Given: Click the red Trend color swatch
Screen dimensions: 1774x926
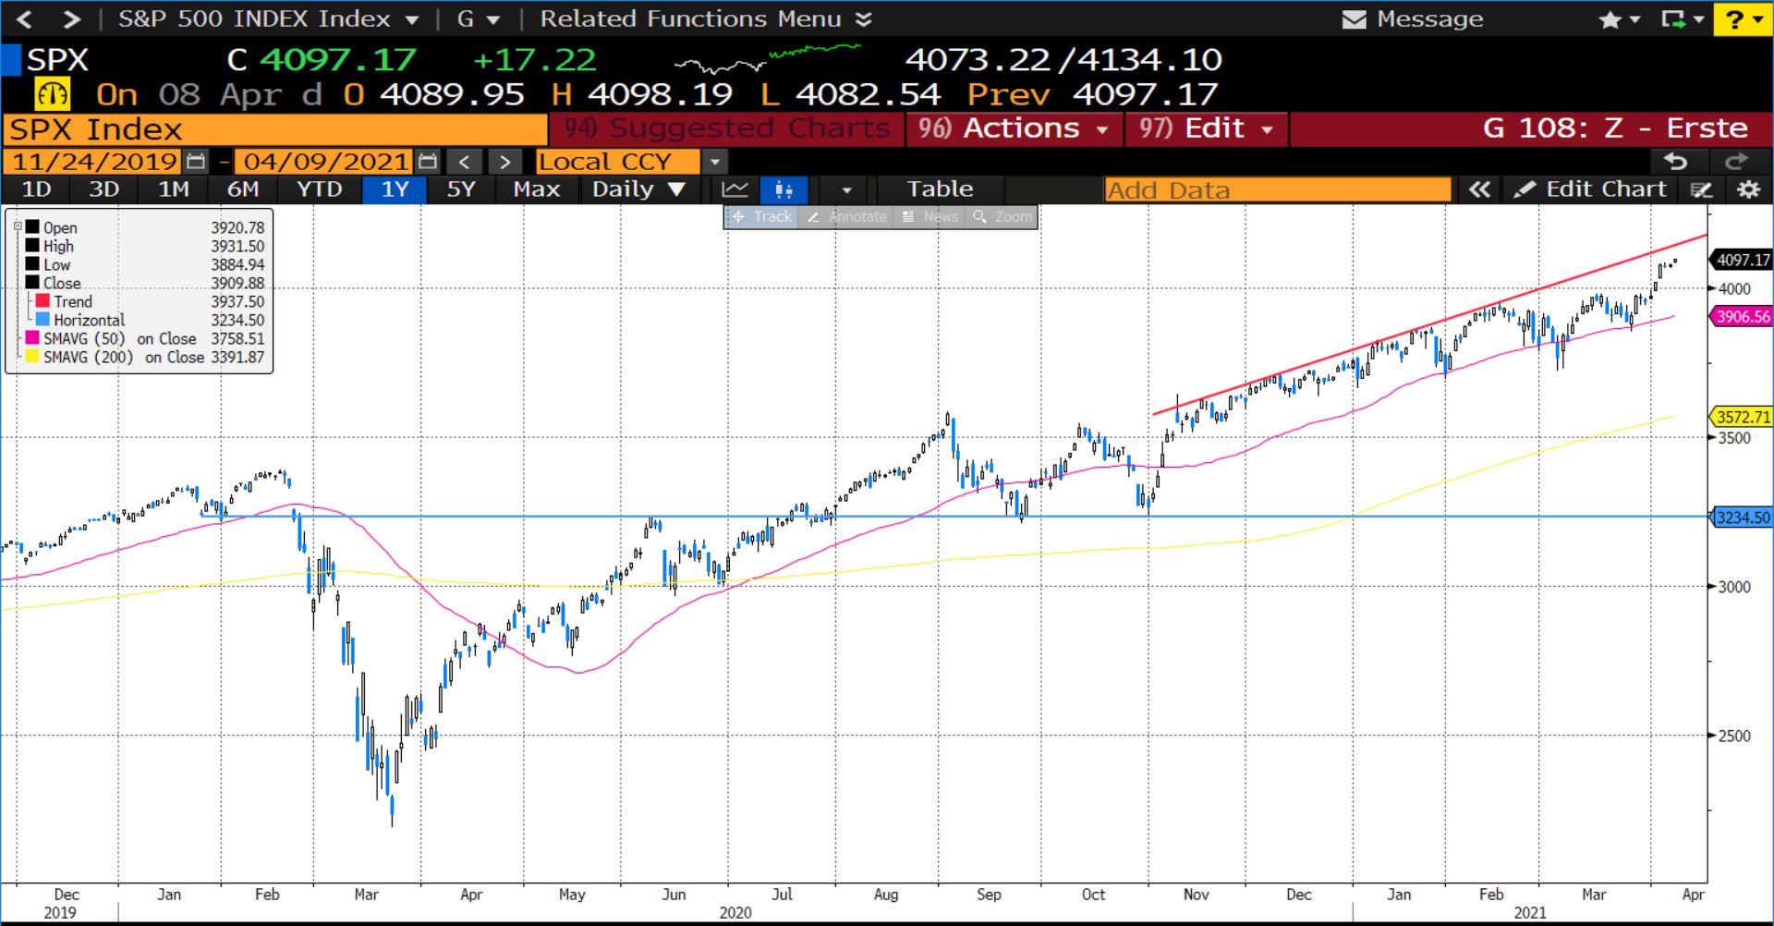Looking at the screenshot, I should 43,301.
